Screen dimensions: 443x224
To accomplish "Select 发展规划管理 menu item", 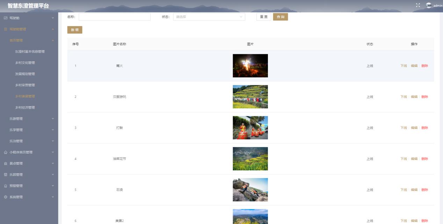I will click(x=25, y=74).
